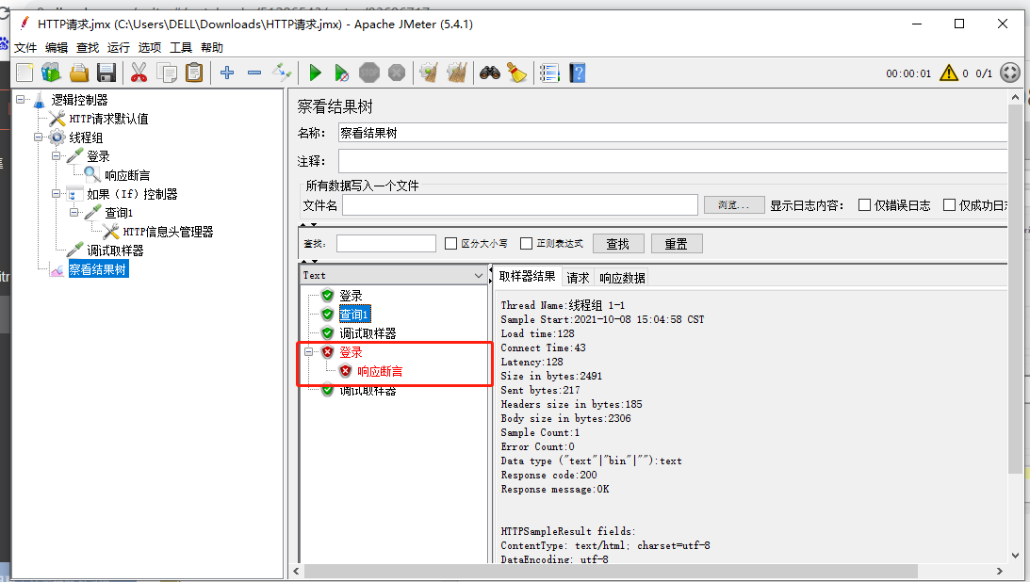Select 察看结果树 in test plan tree
Image resolution: width=1030 pixels, height=582 pixels.
pos(98,269)
